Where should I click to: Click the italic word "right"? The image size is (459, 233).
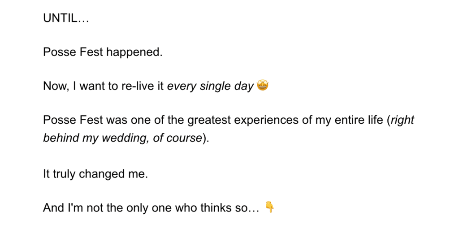coord(403,120)
